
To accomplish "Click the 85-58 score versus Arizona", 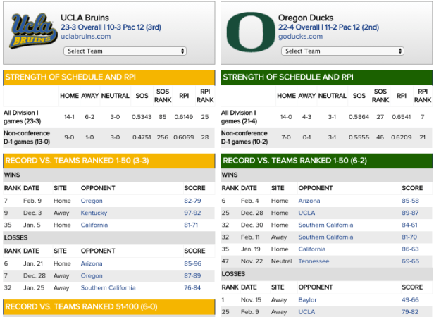I will click(411, 201).
